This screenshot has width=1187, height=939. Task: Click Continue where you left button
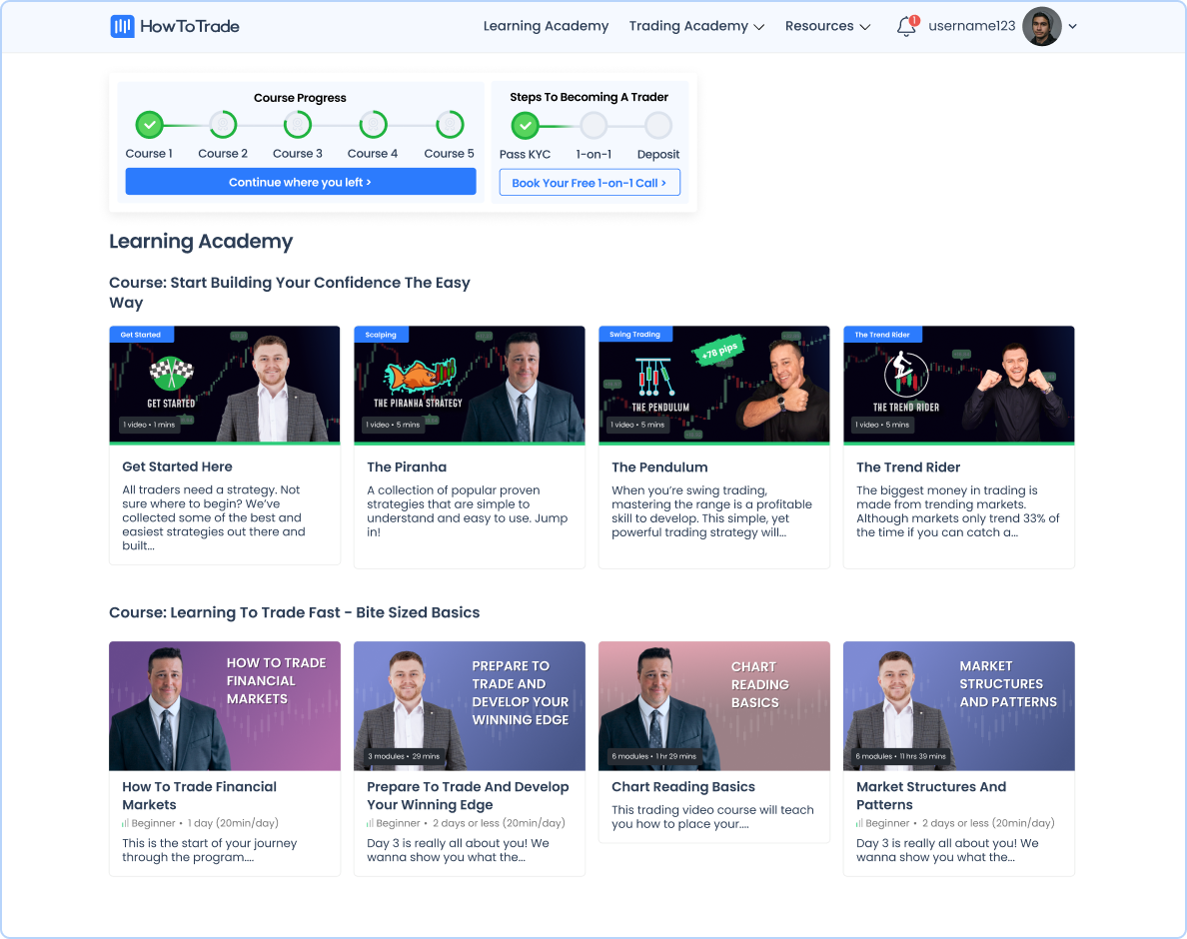pos(300,182)
